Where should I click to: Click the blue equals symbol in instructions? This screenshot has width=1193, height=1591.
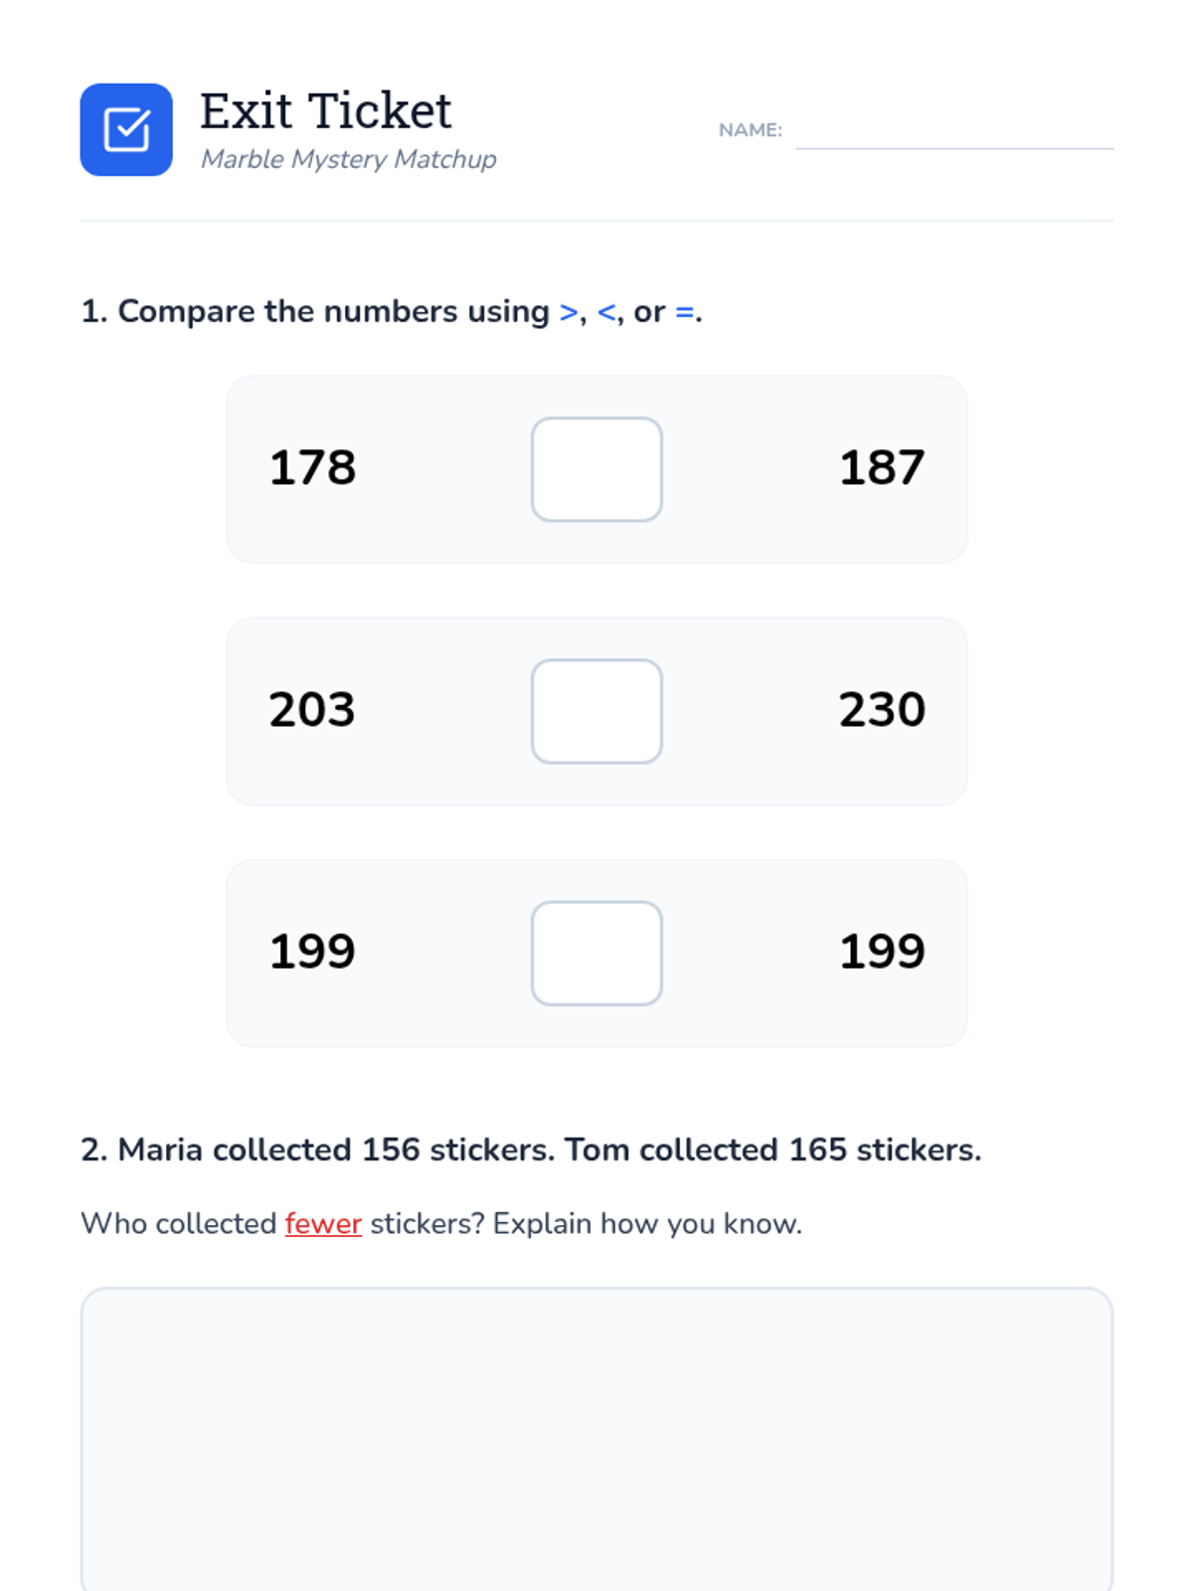(x=684, y=312)
